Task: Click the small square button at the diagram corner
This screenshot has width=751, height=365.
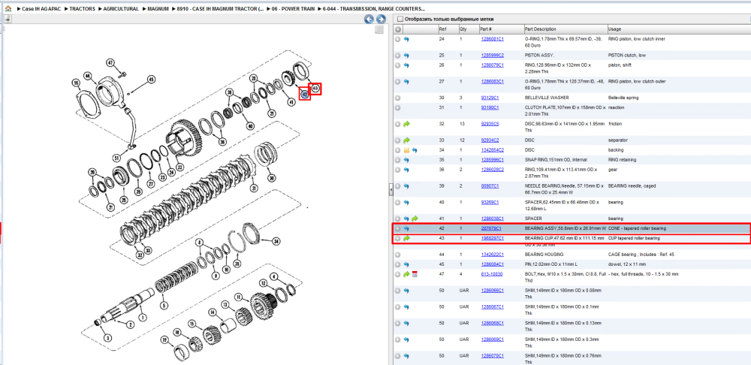Action: pyautogui.click(x=379, y=30)
